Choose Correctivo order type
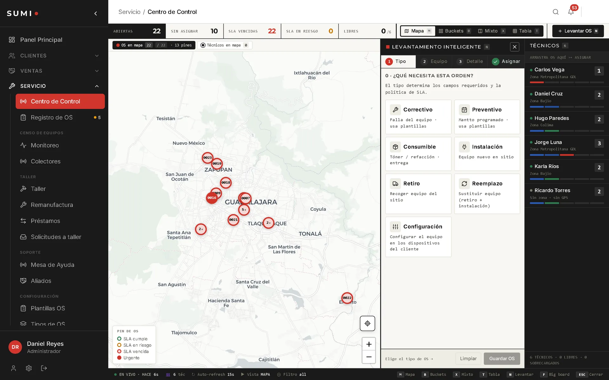The image size is (609, 380). click(418, 117)
